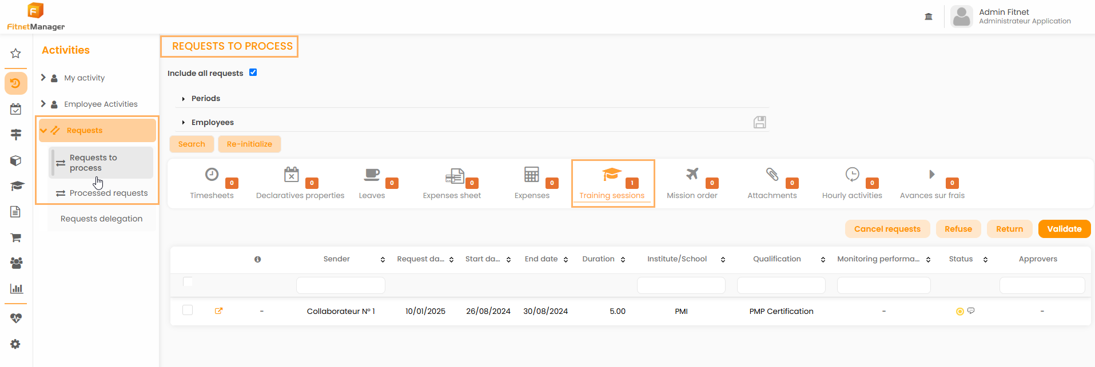This screenshot has width=1095, height=367.
Task: Click the shopping cart sidebar icon
Action: [x=15, y=237]
